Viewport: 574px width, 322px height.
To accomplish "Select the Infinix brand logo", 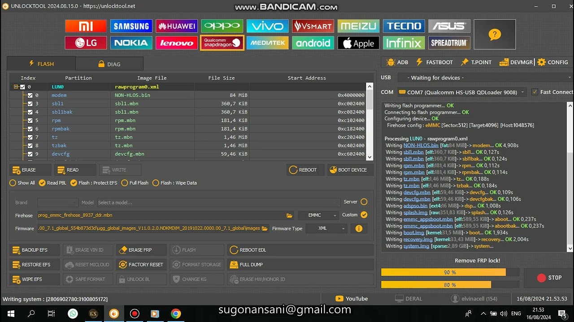I will pos(404,43).
